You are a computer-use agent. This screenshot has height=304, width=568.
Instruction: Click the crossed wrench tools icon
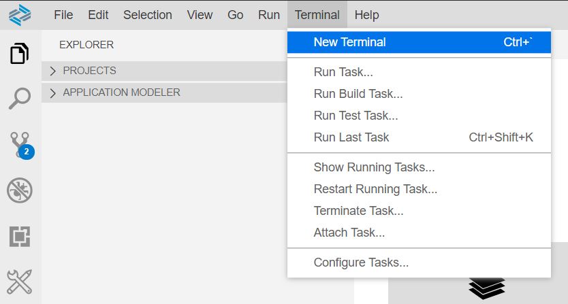click(x=20, y=282)
